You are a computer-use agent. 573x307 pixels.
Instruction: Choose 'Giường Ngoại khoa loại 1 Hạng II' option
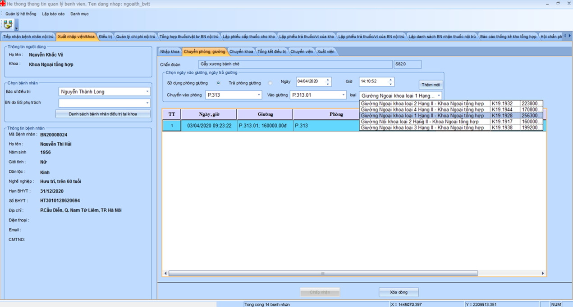pos(451,116)
